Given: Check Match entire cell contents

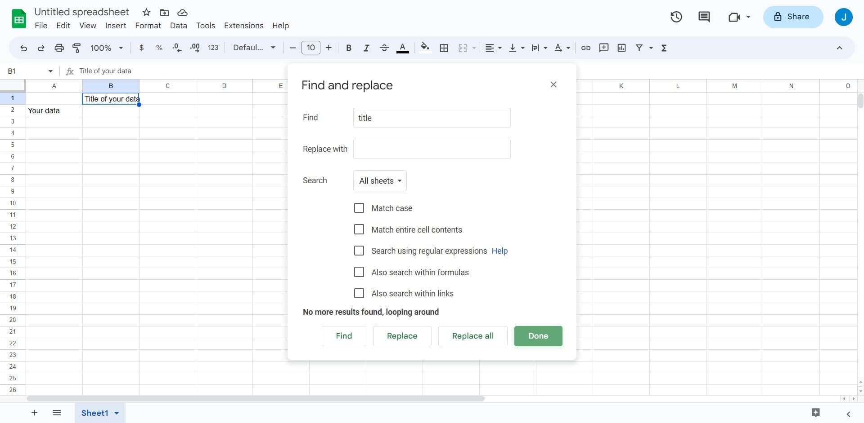Looking at the screenshot, I should pyautogui.click(x=359, y=229).
